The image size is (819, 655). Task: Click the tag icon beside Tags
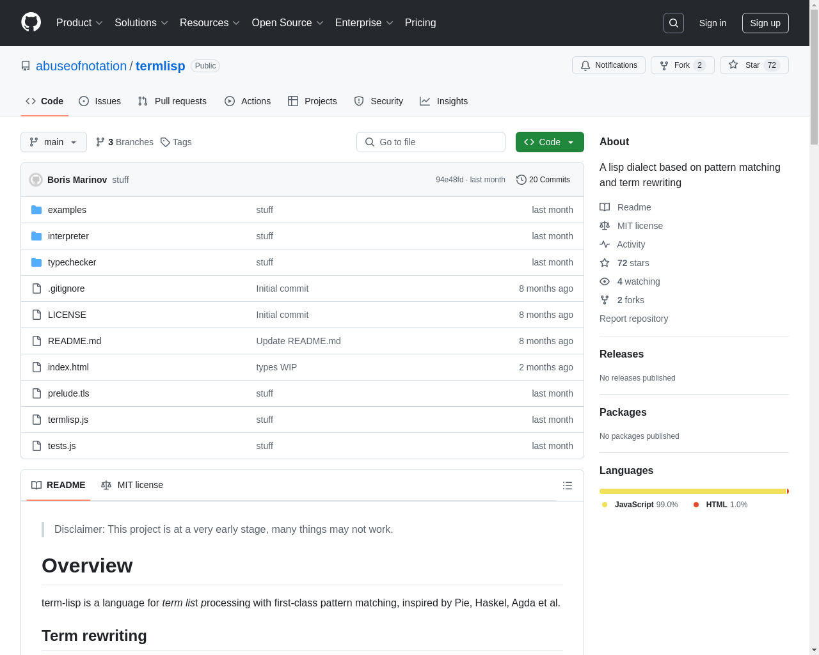pos(165,142)
